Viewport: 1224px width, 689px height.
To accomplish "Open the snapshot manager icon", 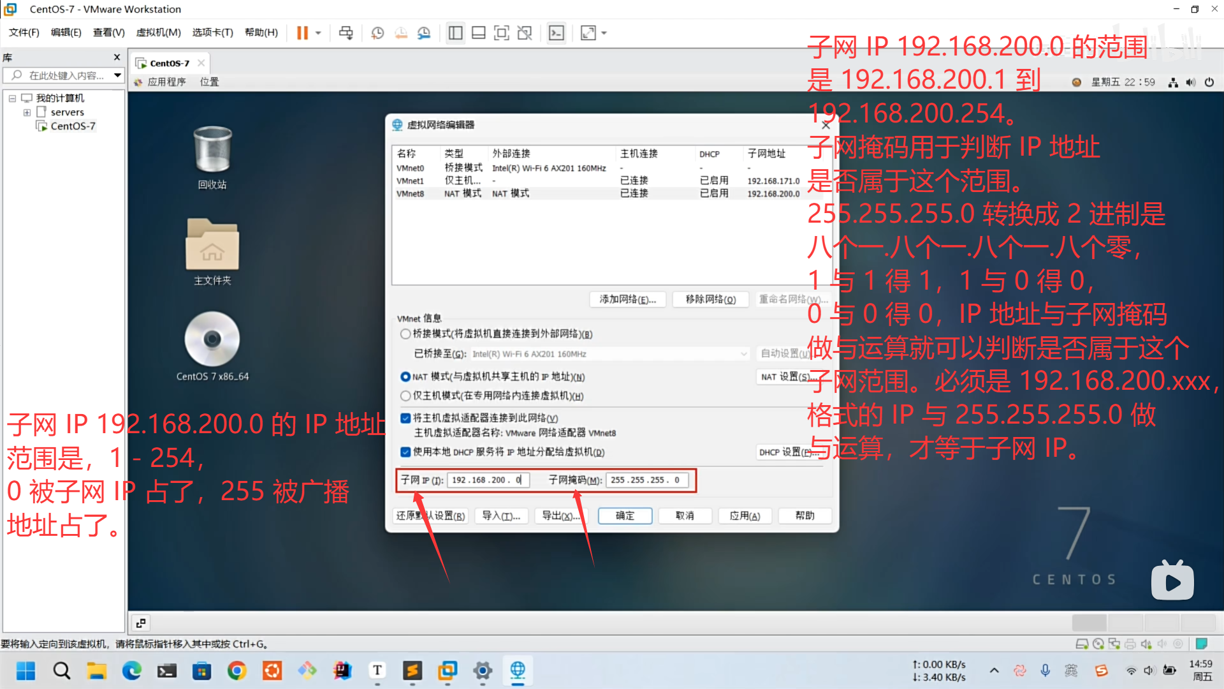I will pos(424,33).
